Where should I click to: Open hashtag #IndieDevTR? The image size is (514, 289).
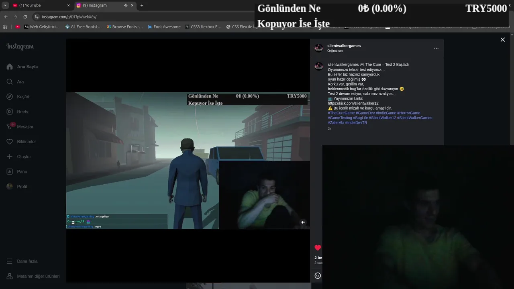[x=356, y=122]
